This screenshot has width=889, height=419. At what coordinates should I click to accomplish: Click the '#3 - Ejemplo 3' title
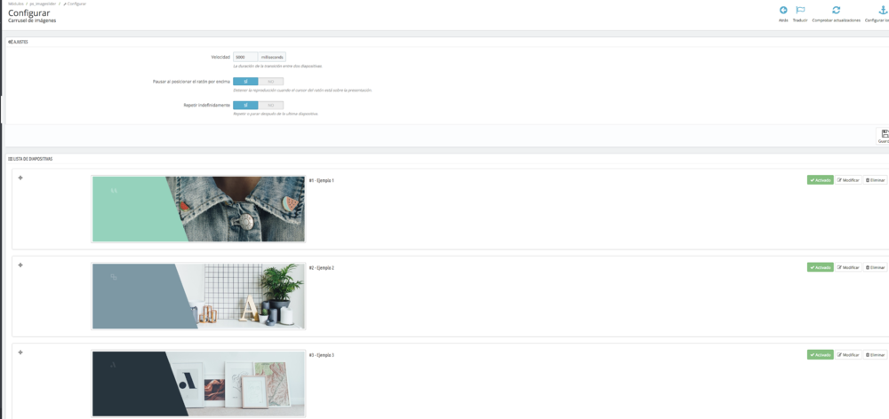(x=322, y=355)
